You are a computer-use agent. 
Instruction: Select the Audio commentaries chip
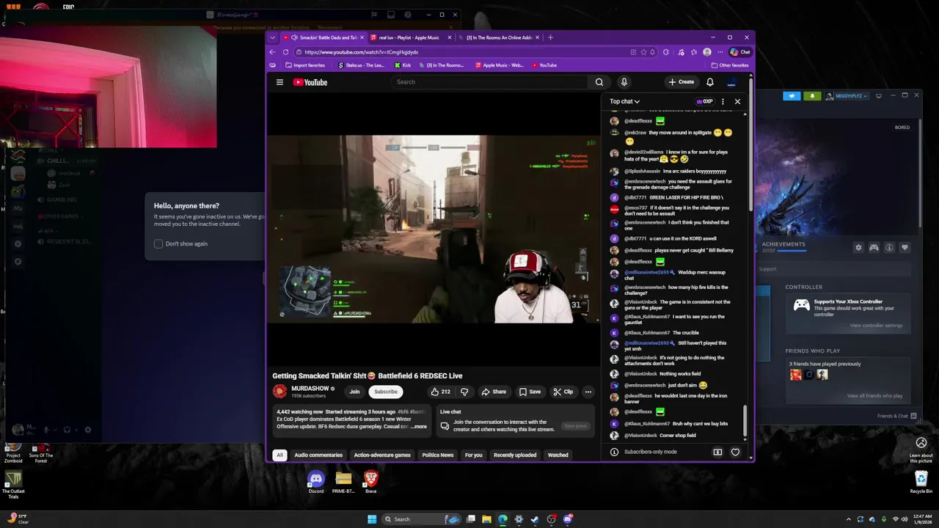pyautogui.click(x=318, y=455)
